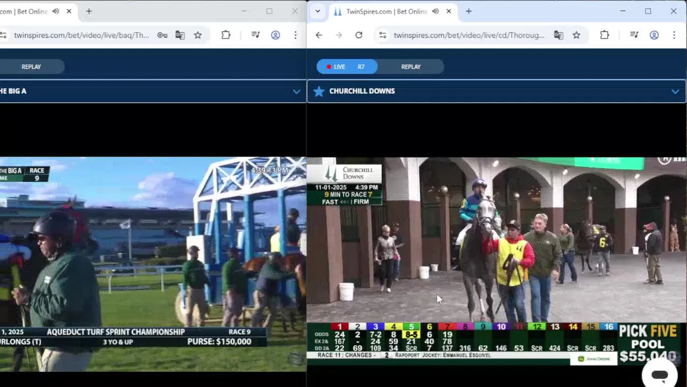Open password manager key icon in the left address bar
This screenshot has height=387, width=687.
[x=162, y=35]
